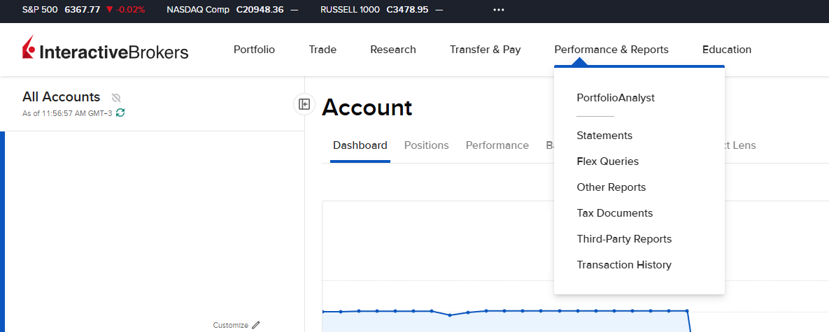Viewport: 829px width, 332px height.
Task: Click the Account page heading
Action: click(367, 108)
